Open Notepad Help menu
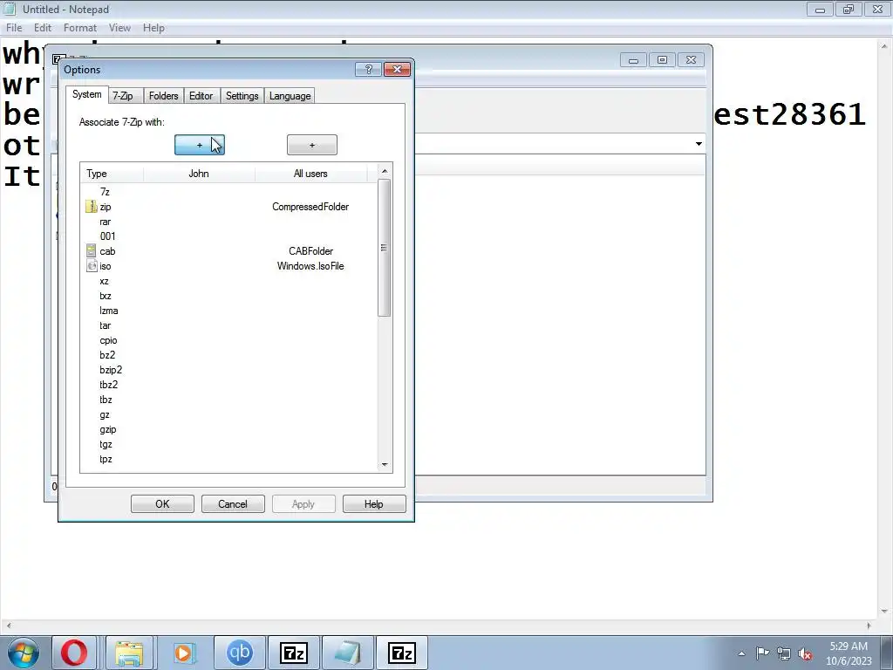 pyautogui.click(x=153, y=27)
